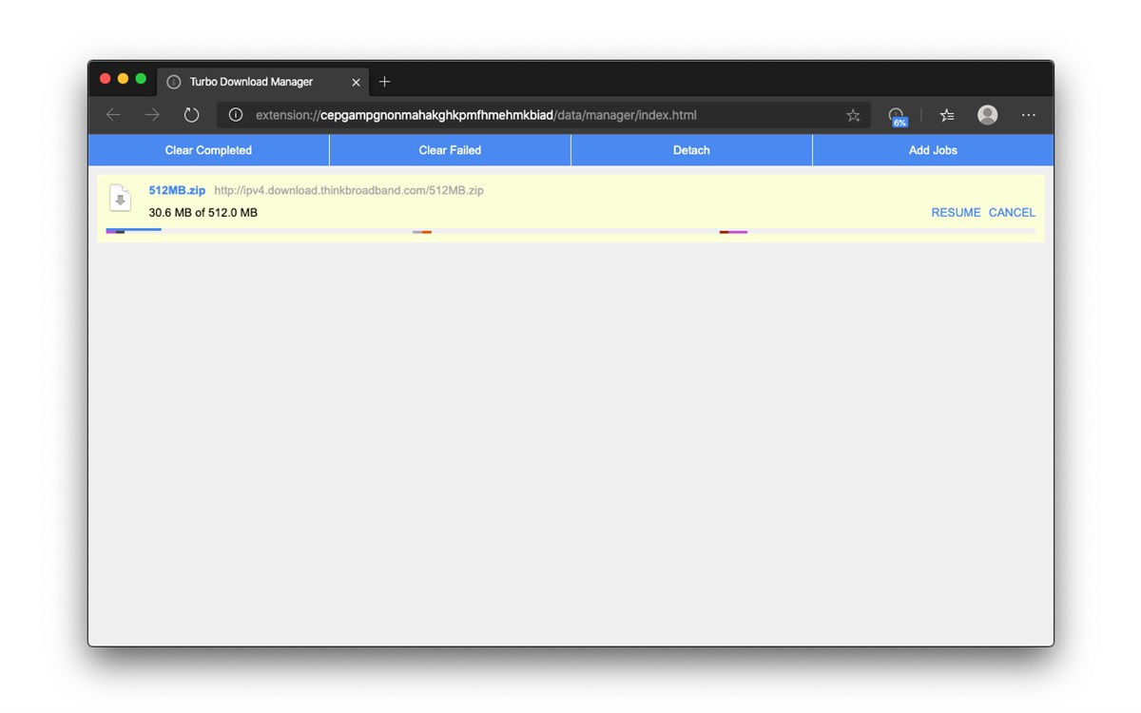Screen dimensions: 1141x713
Task: Click the 512MB.zip file download icon
Action: [121, 198]
